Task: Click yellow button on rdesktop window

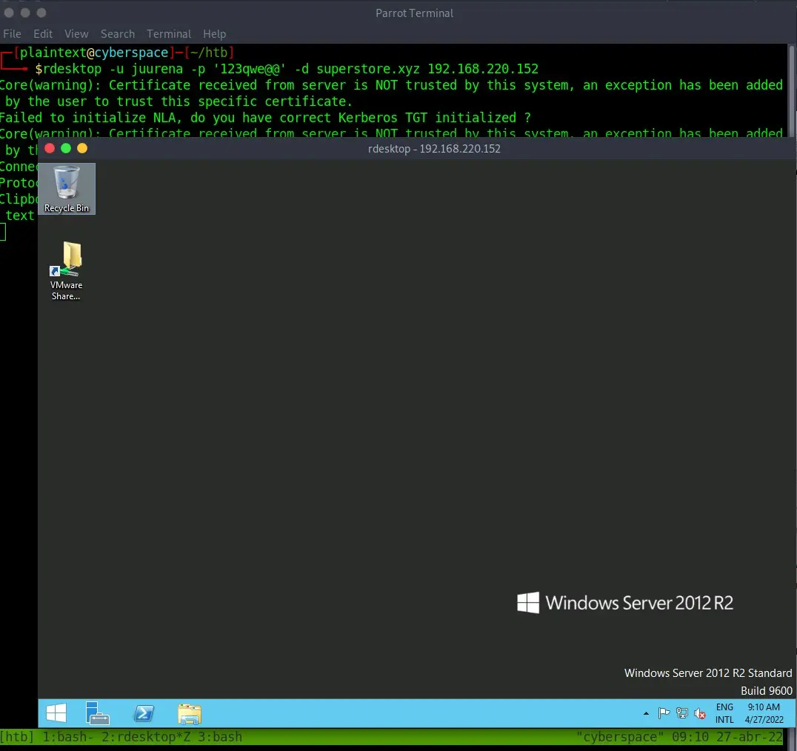Action: point(81,148)
